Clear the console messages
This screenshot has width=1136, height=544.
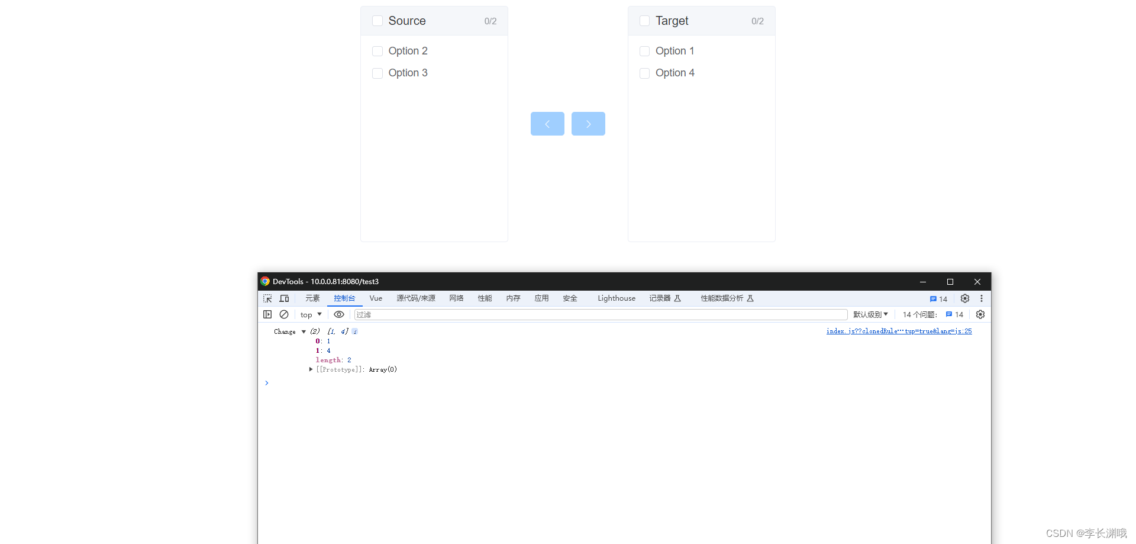(284, 314)
